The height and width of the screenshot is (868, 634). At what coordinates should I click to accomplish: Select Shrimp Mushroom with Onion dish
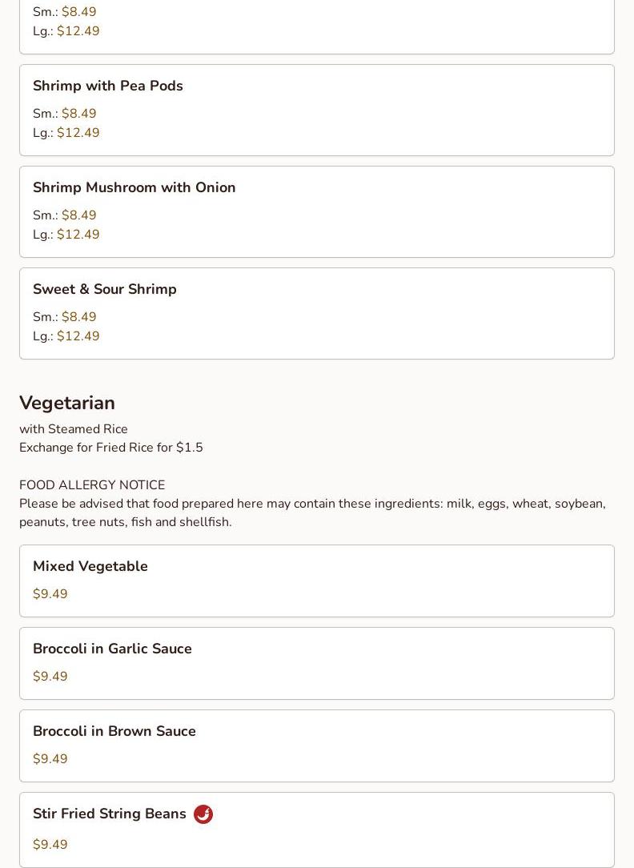(x=134, y=187)
